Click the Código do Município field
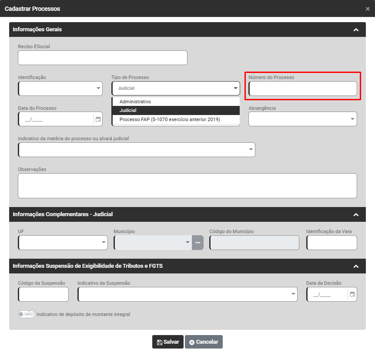Viewport: 375px width, 352px height. pyautogui.click(x=254, y=243)
